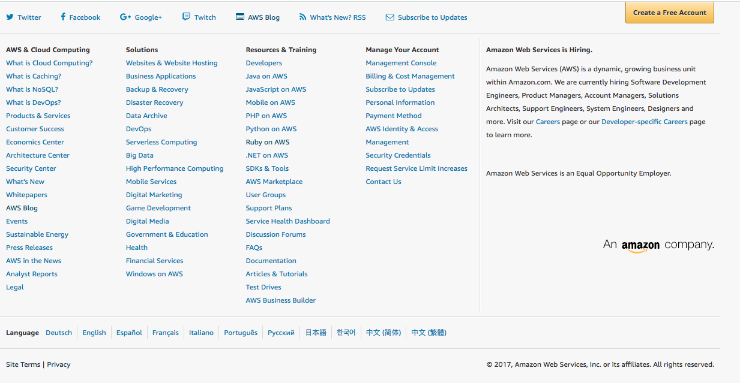Viewport: 740px width, 383px height.
Task: Click the Google+ icon
Action: 125,17
